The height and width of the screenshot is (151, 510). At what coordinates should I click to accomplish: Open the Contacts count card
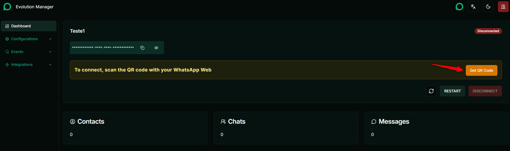pos(135,128)
